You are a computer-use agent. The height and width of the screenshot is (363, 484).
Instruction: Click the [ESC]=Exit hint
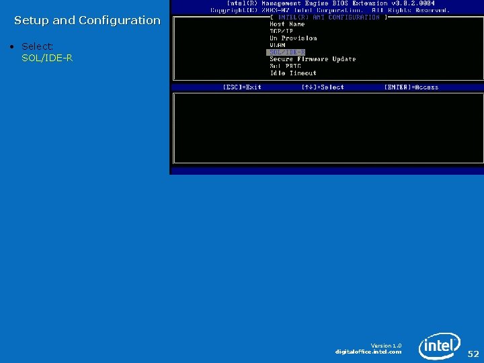click(242, 87)
